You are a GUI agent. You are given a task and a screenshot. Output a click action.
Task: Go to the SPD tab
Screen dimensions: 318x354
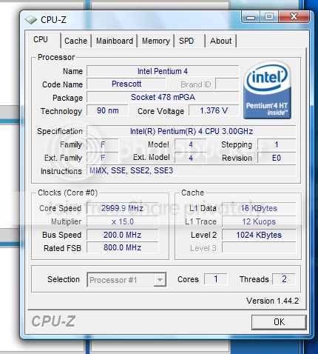[186, 41]
